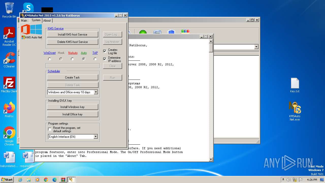
Task: Open Action Center flag icon in tray
Action: point(301,180)
